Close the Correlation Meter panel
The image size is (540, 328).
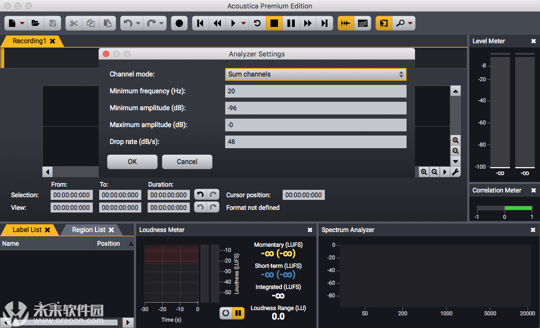[x=533, y=190]
